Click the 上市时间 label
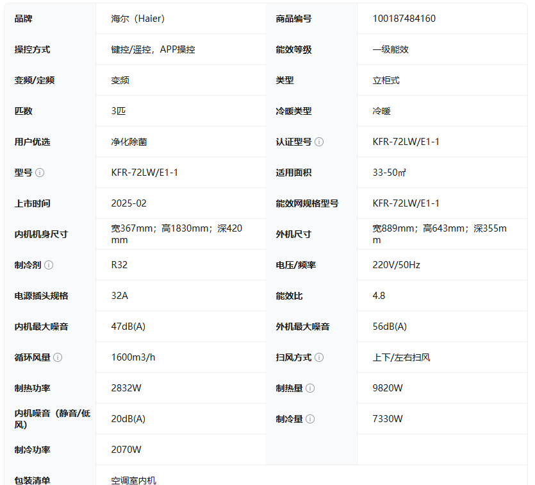The width and height of the screenshot is (535, 485). pyautogui.click(x=32, y=203)
